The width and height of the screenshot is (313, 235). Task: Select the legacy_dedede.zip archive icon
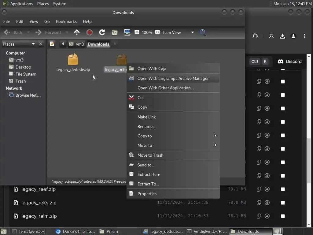73,59
